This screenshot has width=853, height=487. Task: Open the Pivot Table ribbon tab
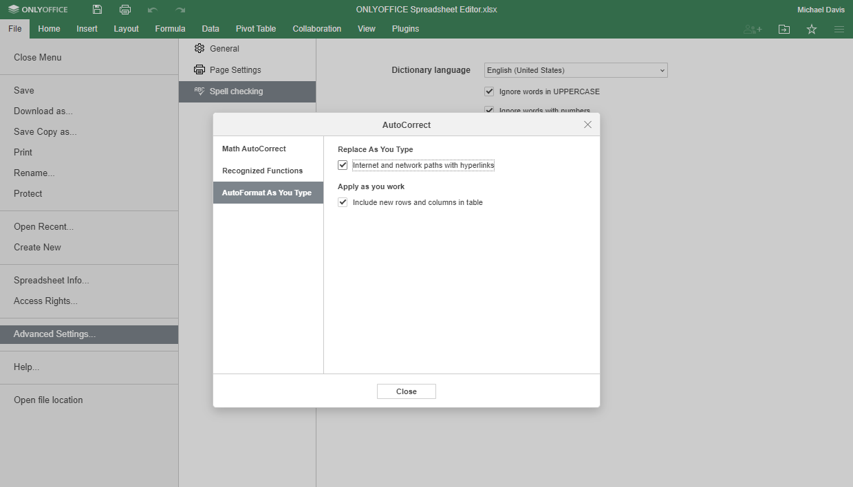(x=256, y=29)
